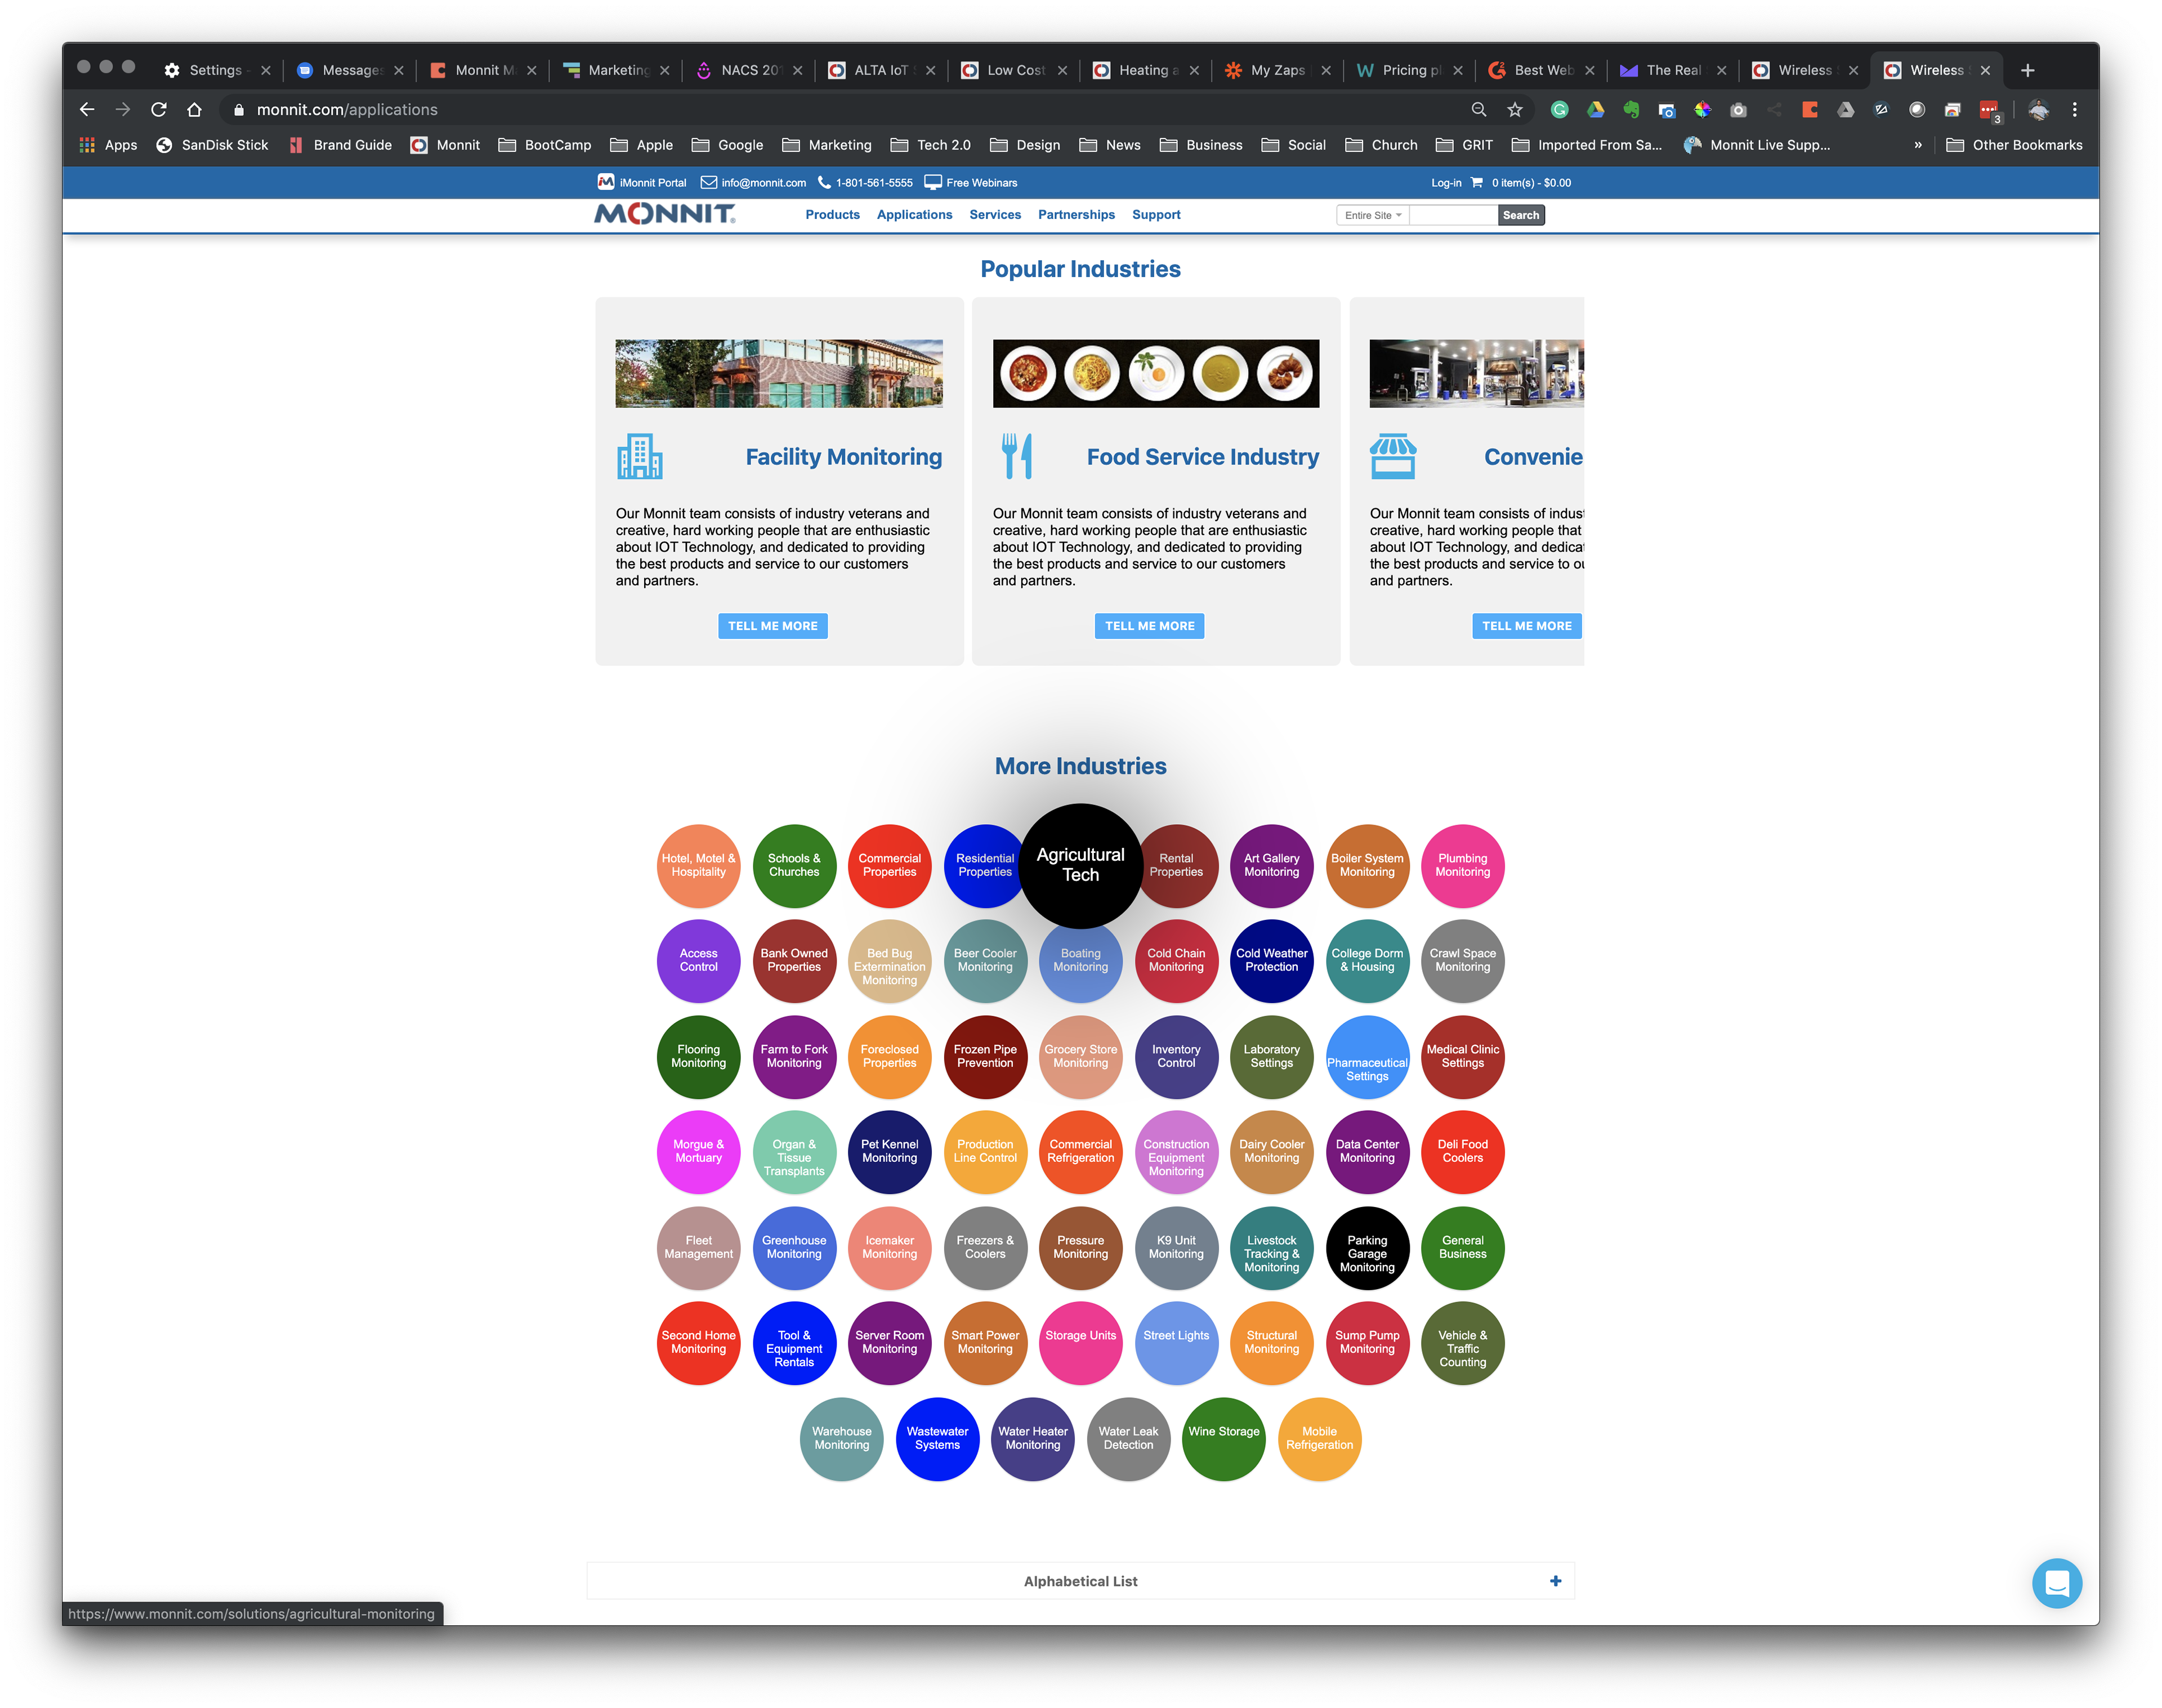Toggle the bookmark star in the address bar

point(1515,110)
